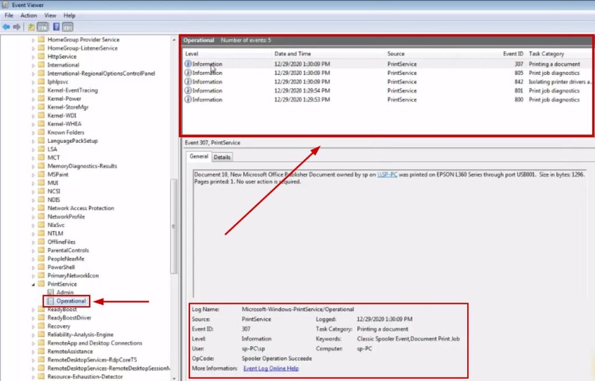Click the info icon on Event 307 row

pos(188,64)
